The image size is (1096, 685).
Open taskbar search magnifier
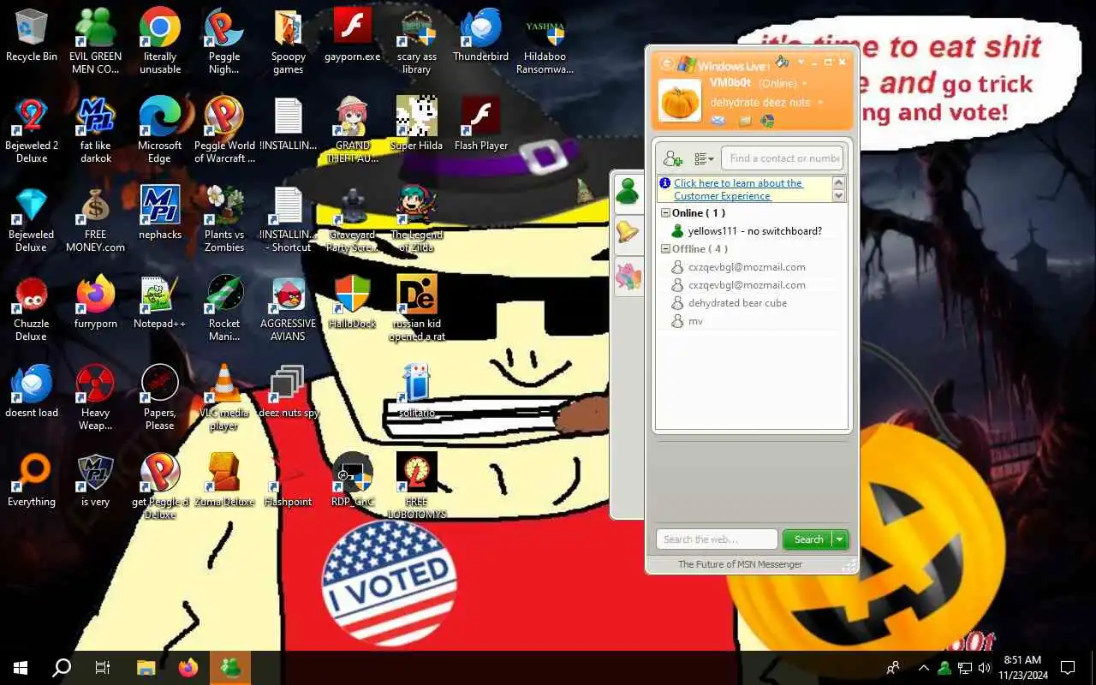click(62, 668)
